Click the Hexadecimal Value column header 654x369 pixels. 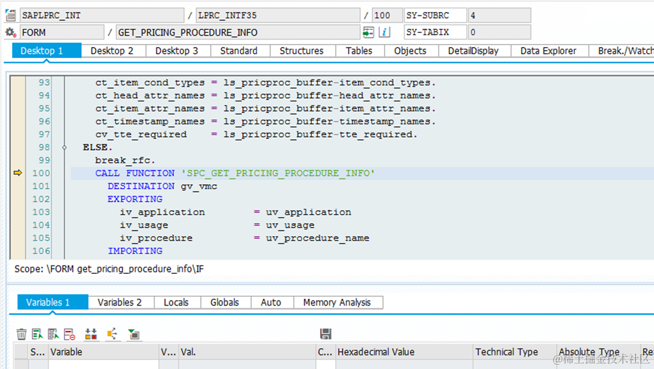[404, 352]
